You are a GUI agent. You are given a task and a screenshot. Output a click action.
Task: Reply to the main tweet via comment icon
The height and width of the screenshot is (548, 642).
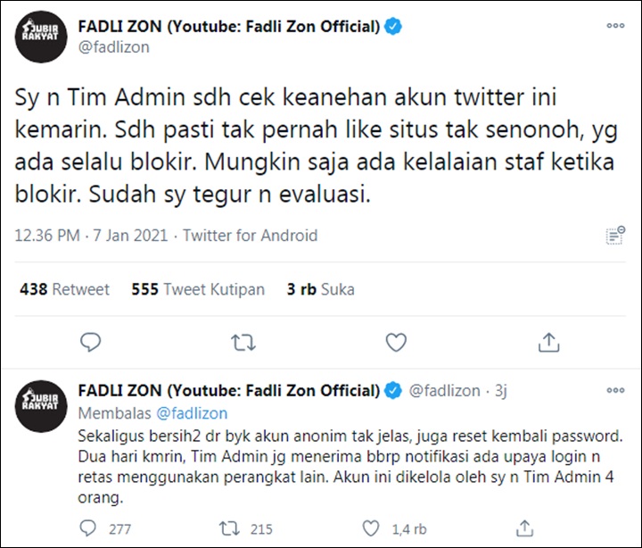pyautogui.click(x=90, y=342)
